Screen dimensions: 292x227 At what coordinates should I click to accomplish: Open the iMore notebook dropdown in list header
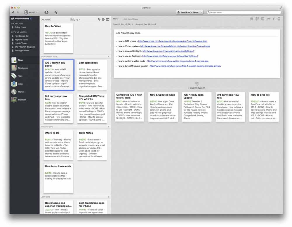point(75,20)
